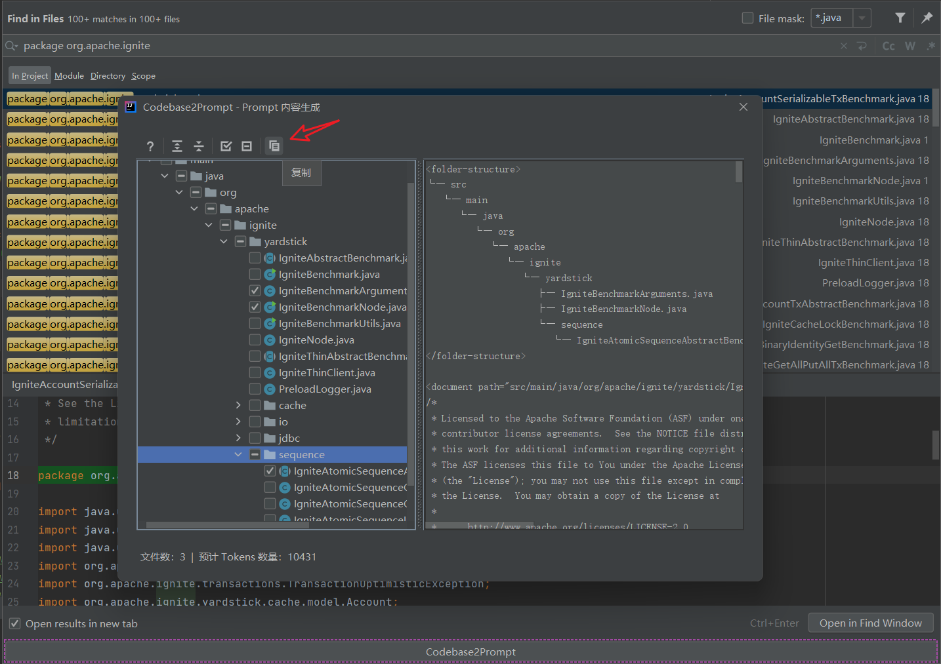Click the prompt preview vertical scrollbar
Image resolution: width=941 pixels, height=664 pixels.
[739, 172]
